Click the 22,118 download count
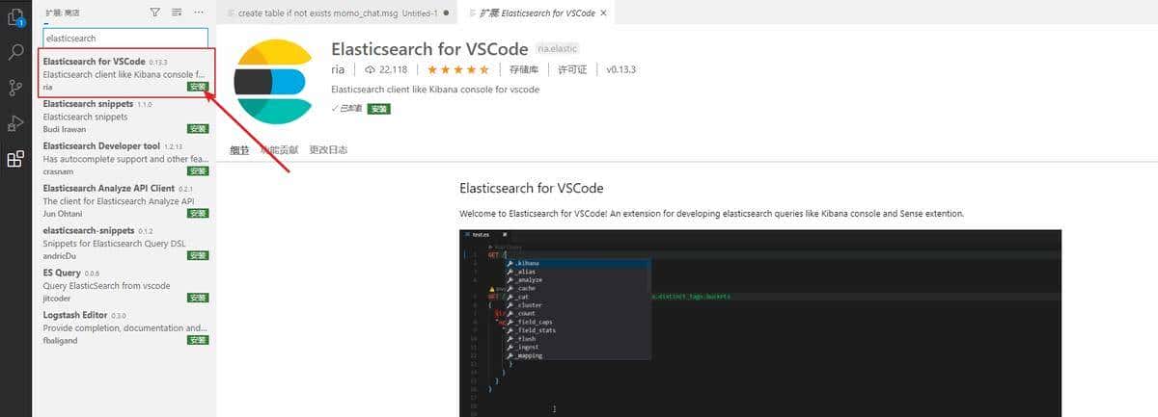 pos(386,69)
